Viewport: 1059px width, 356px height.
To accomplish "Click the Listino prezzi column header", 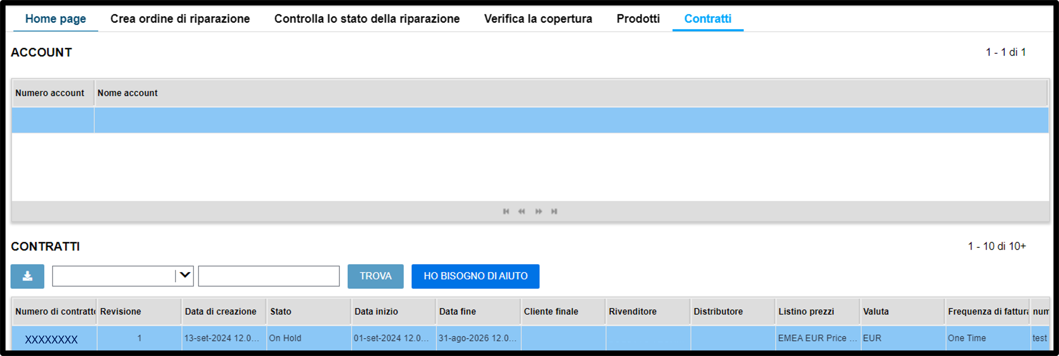I will [x=818, y=312].
